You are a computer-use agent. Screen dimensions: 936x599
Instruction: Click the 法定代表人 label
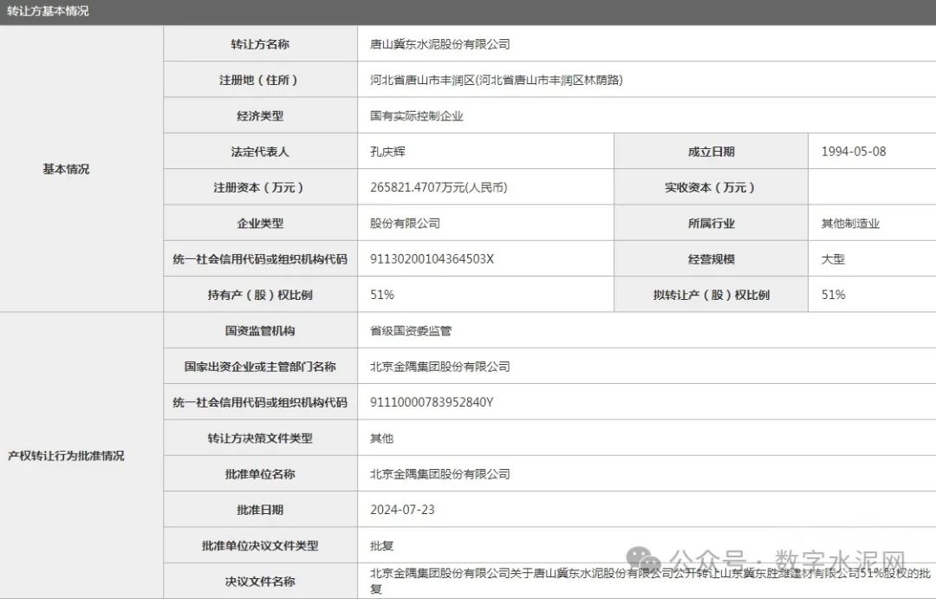click(x=260, y=152)
